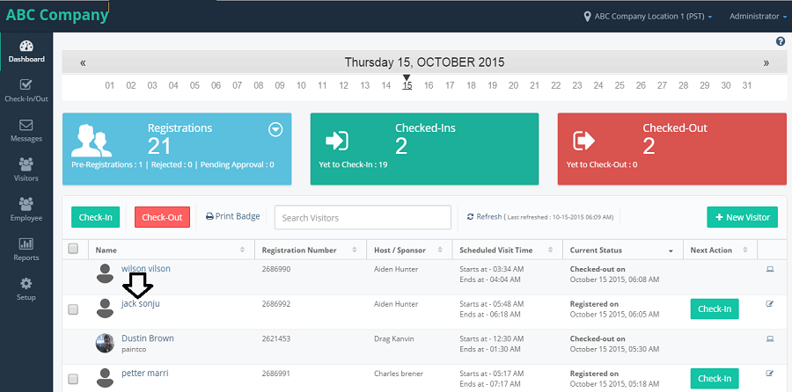
Task: Open visitor Dustin Brown
Action: click(148, 338)
